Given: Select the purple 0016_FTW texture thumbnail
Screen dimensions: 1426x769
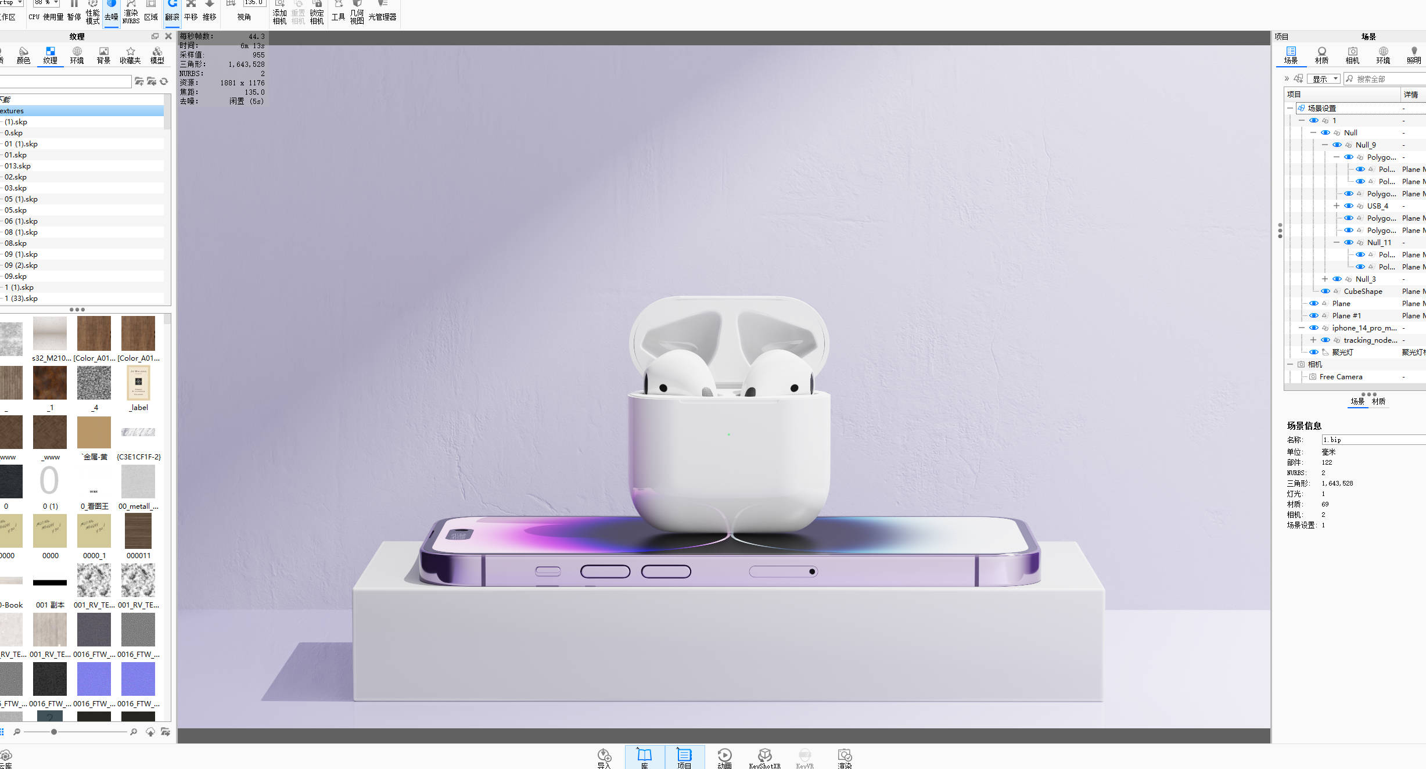Looking at the screenshot, I should (x=94, y=679).
